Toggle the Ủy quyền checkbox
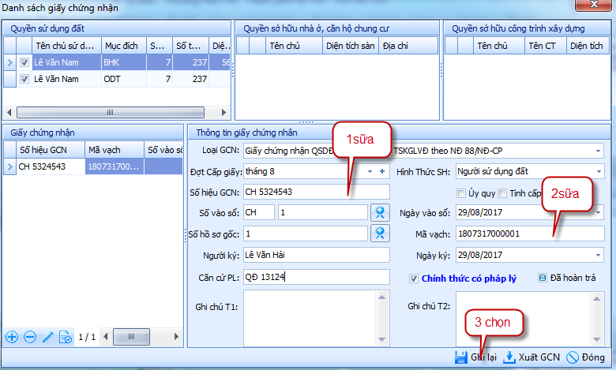The image size is (616, 370). click(462, 193)
